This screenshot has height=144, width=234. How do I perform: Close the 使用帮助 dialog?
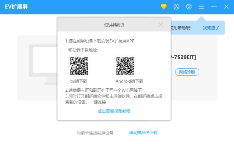[161, 25]
